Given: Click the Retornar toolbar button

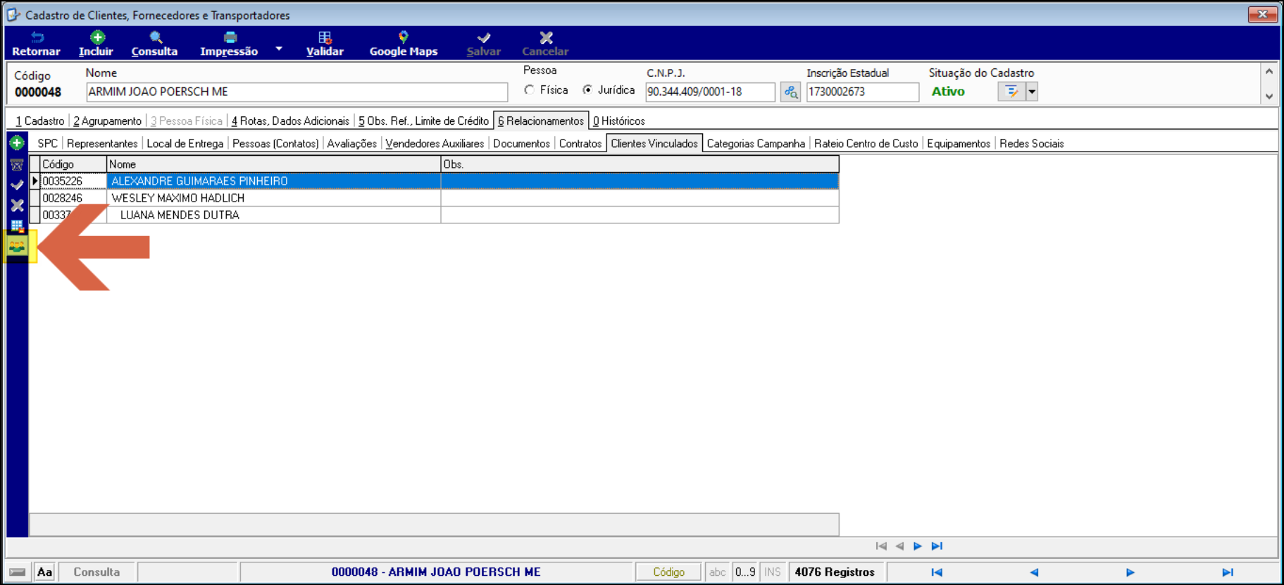Looking at the screenshot, I should [x=36, y=44].
